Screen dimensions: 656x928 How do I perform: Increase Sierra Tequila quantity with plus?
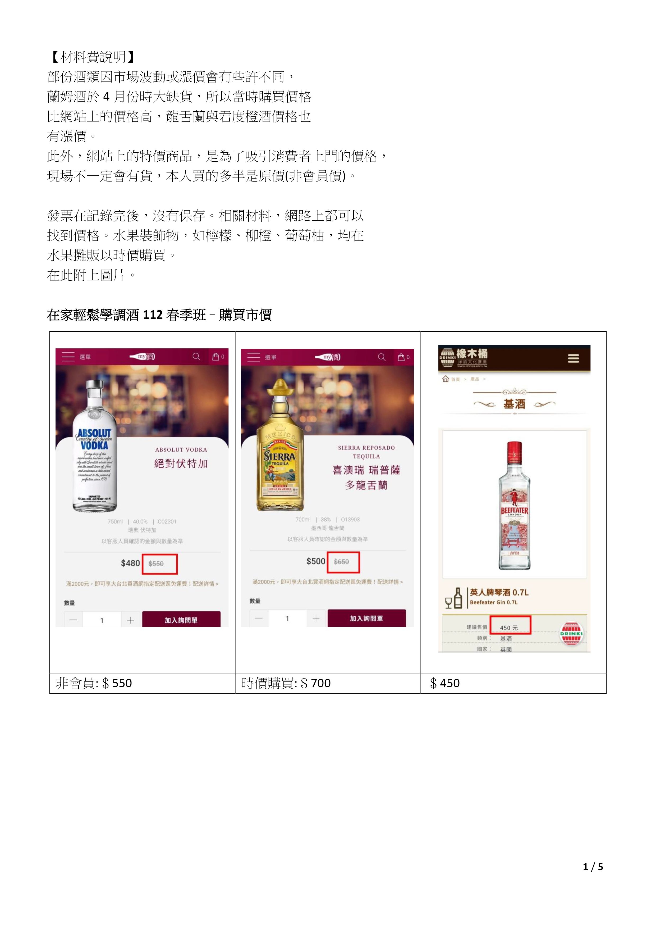(x=316, y=618)
